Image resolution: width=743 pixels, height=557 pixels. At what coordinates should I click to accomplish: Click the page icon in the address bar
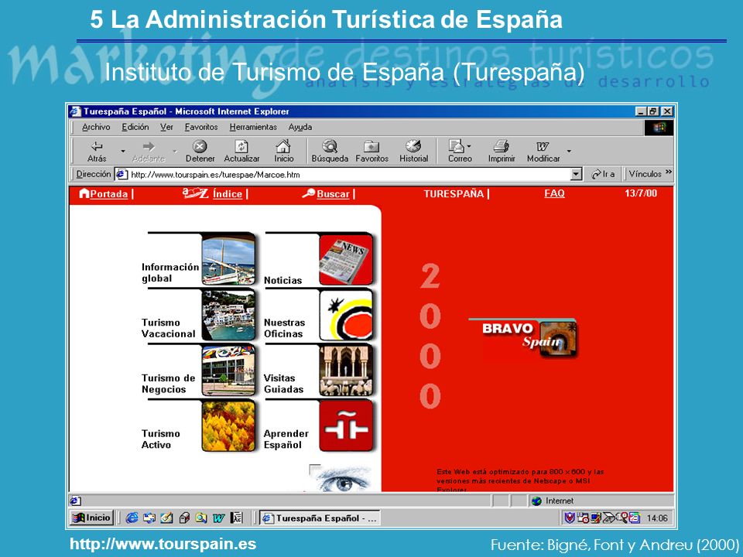122,174
